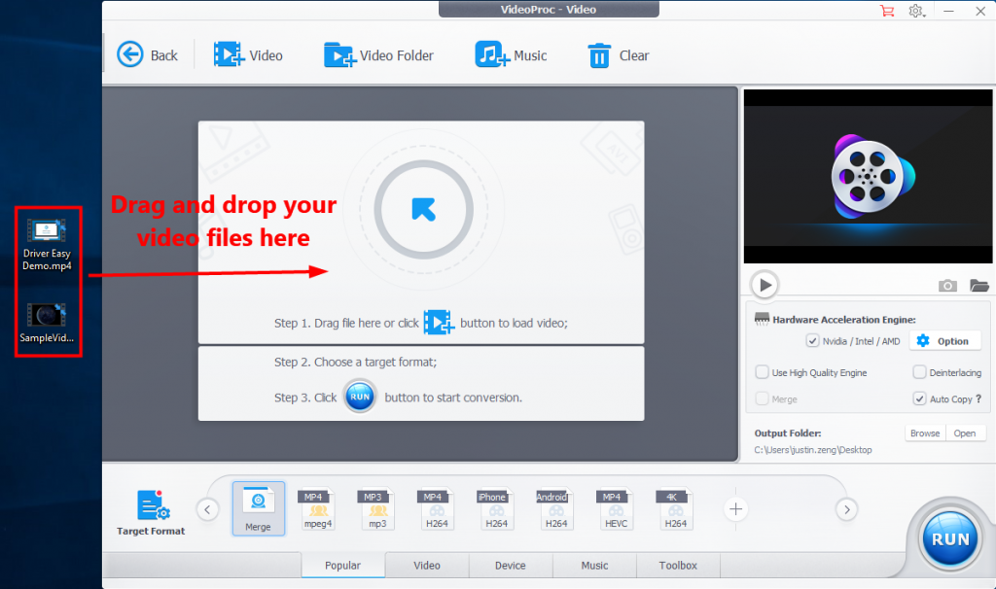
Task: Add audio using the Music icon
Action: click(492, 54)
